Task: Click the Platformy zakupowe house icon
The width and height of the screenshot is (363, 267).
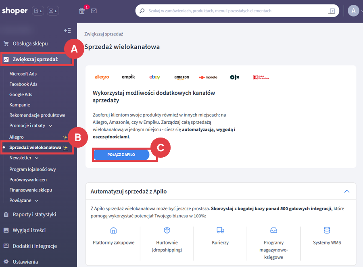Action: pyautogui.click(x=113, y=230)
